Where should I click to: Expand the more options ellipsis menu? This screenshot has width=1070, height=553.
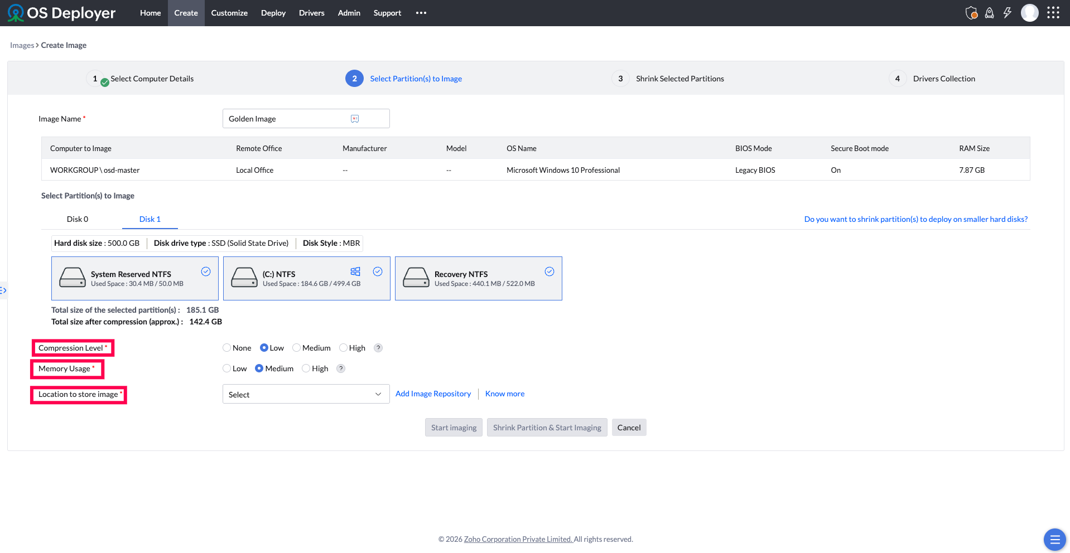click(421, 13)
